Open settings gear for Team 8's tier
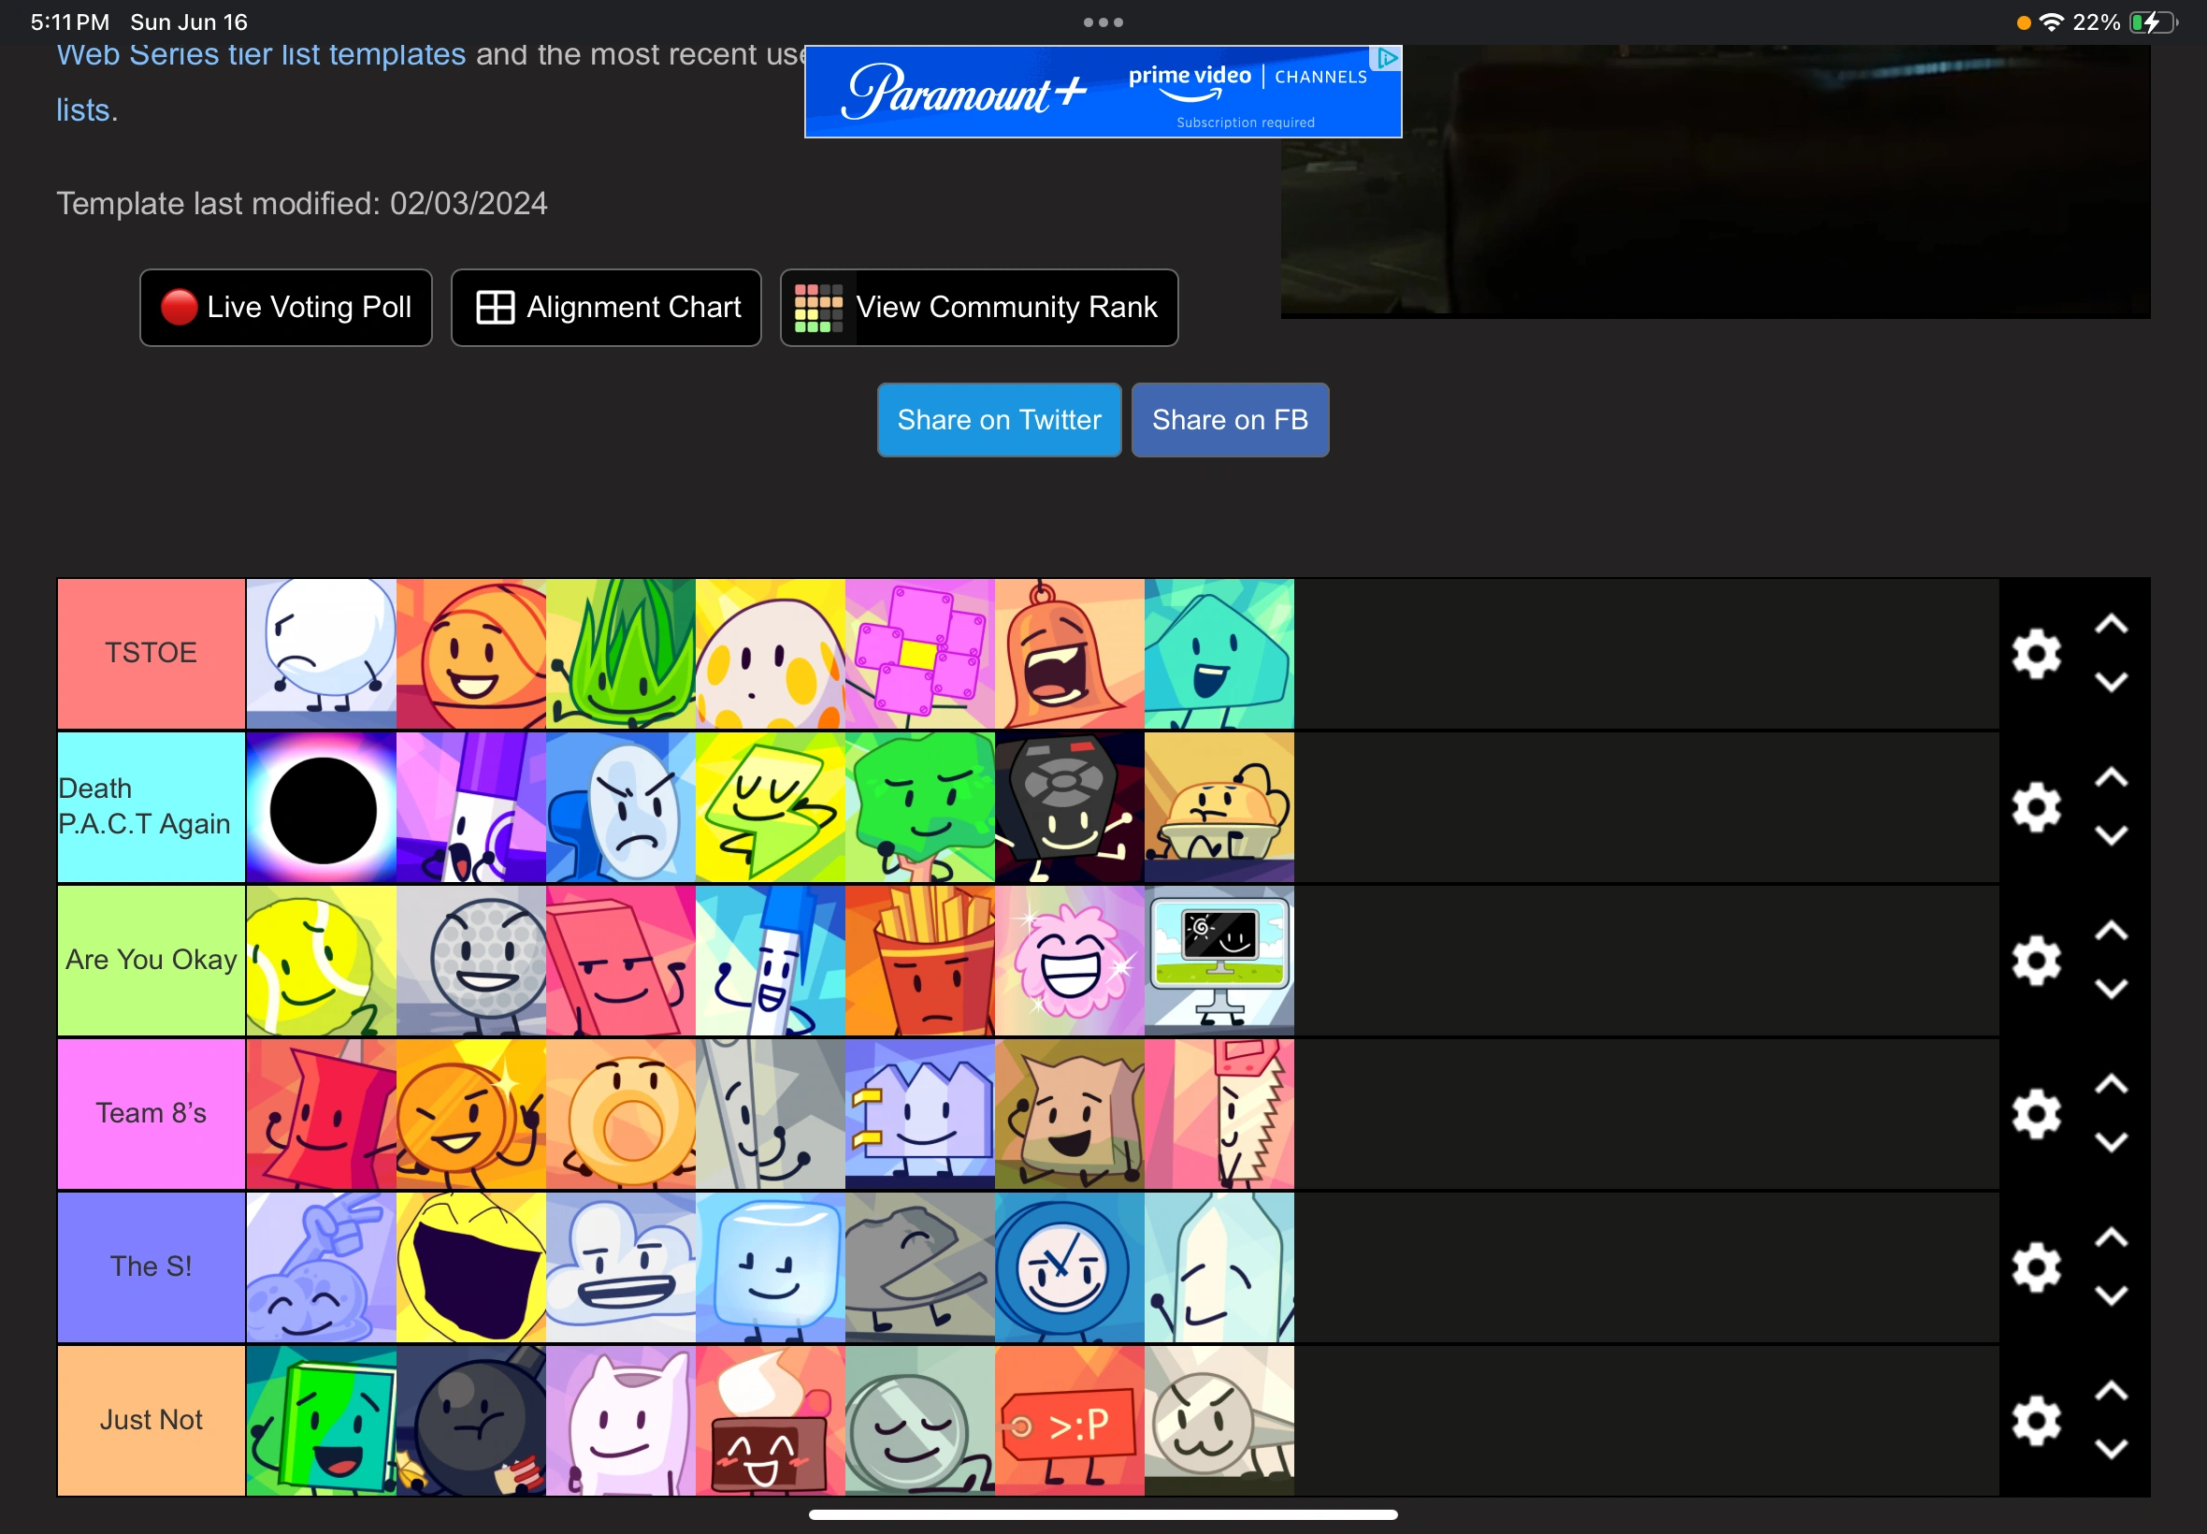Screen dimensions: 2207x1534 click(x=2036, y=1115)
